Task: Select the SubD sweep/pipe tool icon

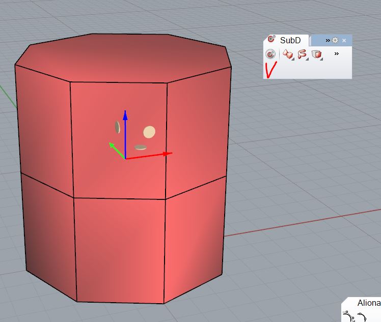Action: pyautogui.click(x=303, y=54)
